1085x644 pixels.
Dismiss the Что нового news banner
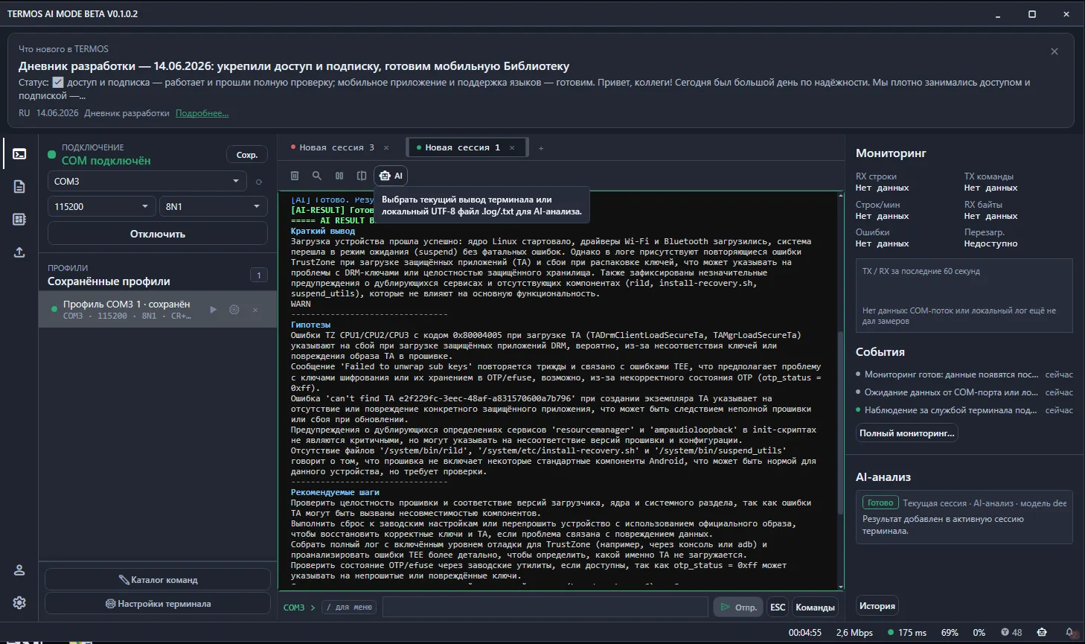(x=1054, y=51)
